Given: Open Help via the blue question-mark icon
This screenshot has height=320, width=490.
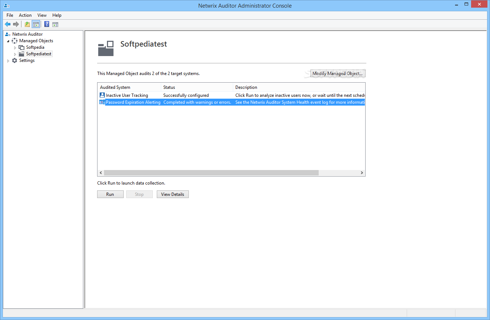Looking at the screenshot, I should click(47, 24).
